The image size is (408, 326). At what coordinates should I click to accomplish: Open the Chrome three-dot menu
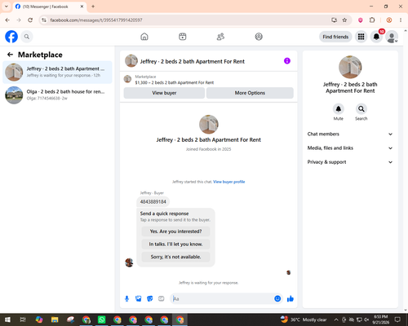[401, 20]
